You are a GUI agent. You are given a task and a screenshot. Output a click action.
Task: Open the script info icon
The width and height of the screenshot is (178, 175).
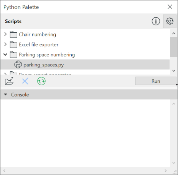click(156, 21)
